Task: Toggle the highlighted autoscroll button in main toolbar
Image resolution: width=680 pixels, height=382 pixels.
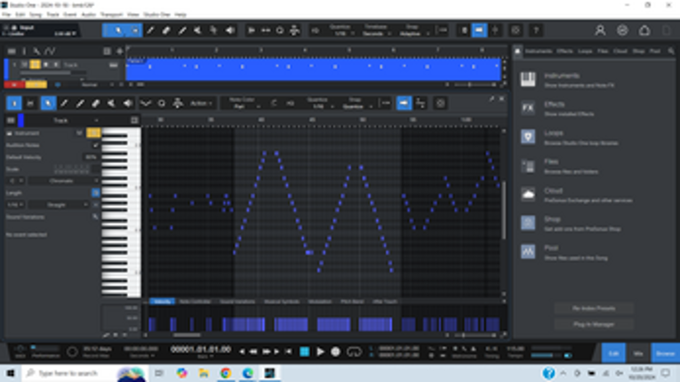Action: point(479,30)
